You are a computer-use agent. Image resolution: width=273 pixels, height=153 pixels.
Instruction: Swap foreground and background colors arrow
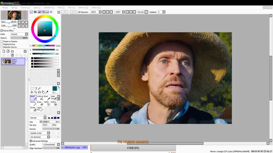tap(58, 87)
